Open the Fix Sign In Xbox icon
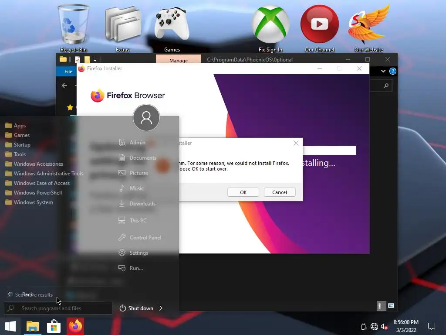This screenshot has height=335, width=446. (270, 28)
